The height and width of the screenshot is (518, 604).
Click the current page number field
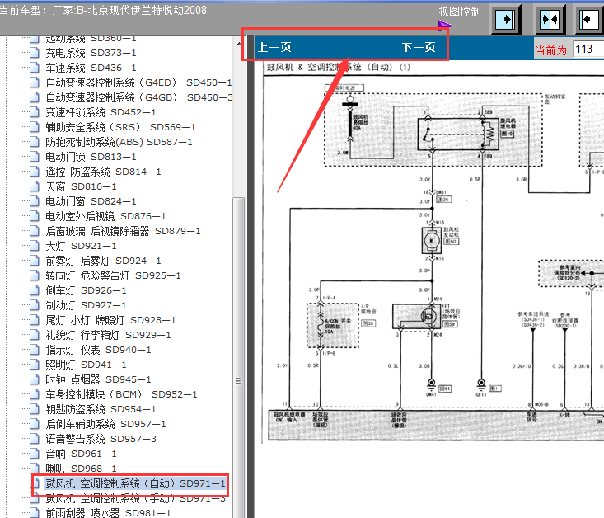(588, 49)
